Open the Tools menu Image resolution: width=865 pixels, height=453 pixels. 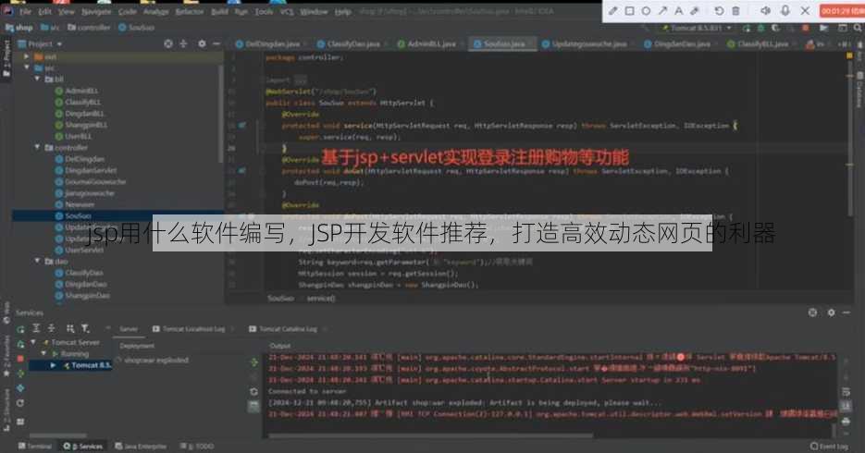pyautogui.click(x=264, y=12)
